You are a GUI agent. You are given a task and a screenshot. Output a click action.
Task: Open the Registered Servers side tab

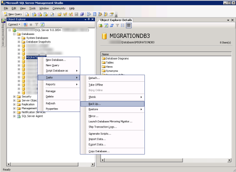pos(3,33)
